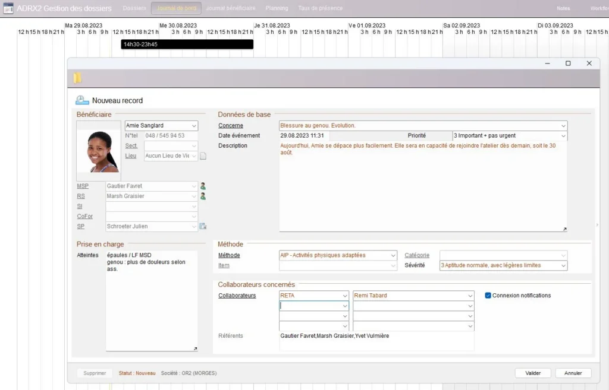609x390 pixels.
Task: Click in the Description text area
Action: coord(423,187)
